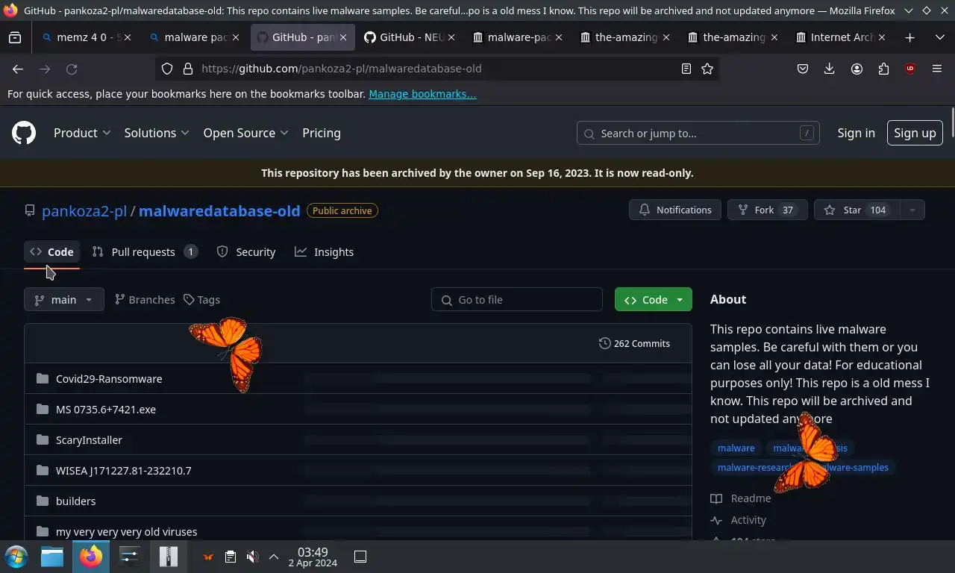Click the Sign in link
955x573 pixels.
coord(856,133)
